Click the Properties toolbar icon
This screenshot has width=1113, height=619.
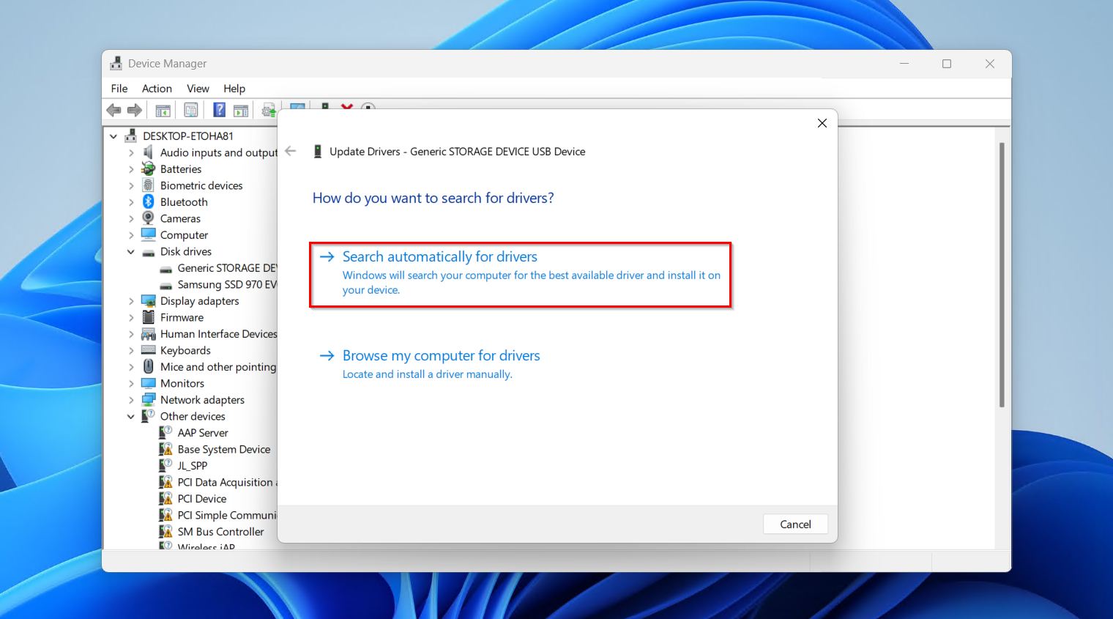190,110
